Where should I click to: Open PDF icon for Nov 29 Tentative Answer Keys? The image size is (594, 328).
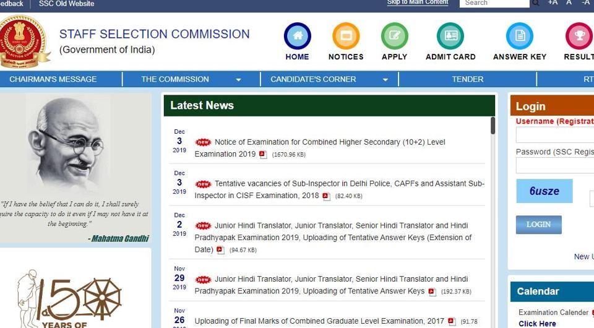point(433,291)
